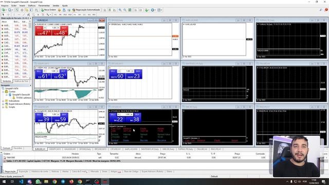Open Telegram from the taskbar
The image size is (329, 185).
coord(63,181)
